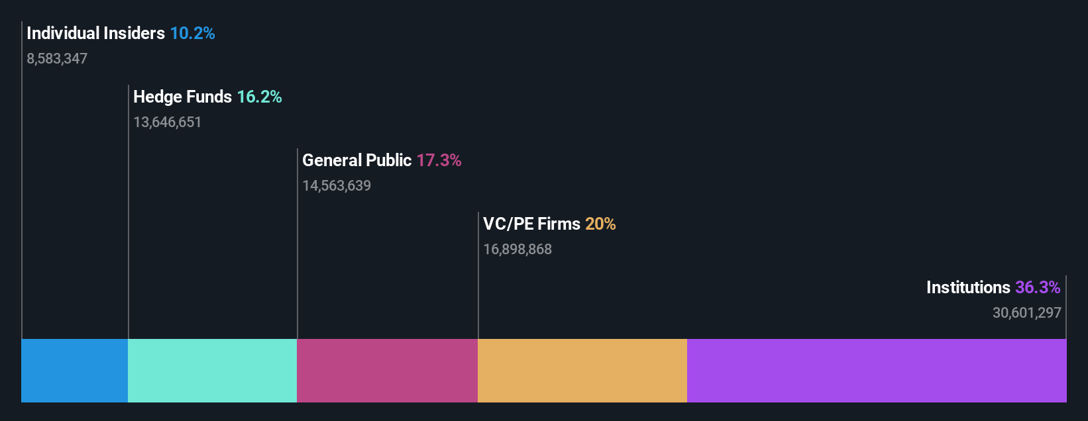The width and height of the screenshot is (1088, 421).
Task: Click the purple Institutions bar segment
Action: pyautogui.click(x=876, y=371)
